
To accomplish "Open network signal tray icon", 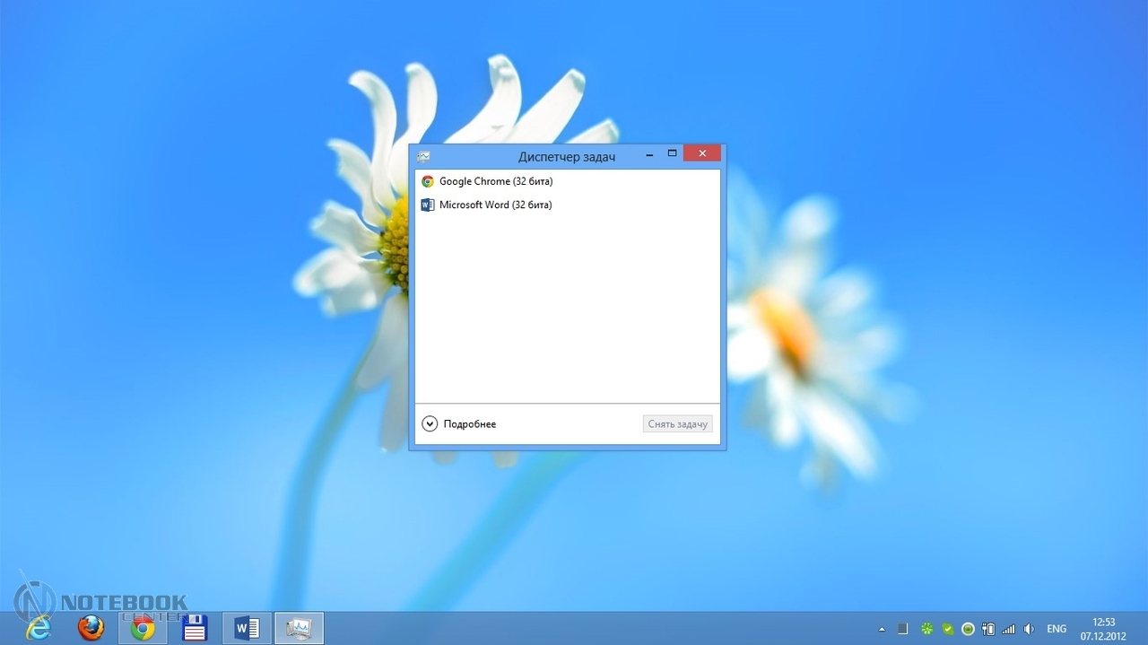I will [1009, 629].
